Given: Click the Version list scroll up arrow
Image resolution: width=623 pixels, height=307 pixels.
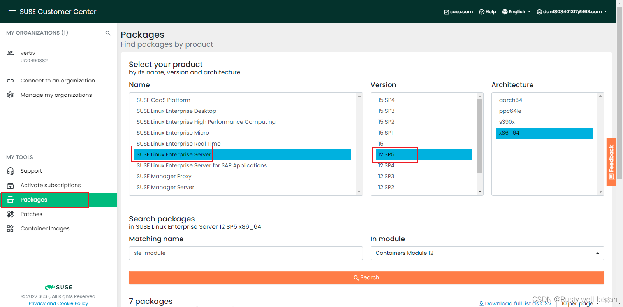Looking at the screenshot, I should (480, 96).
